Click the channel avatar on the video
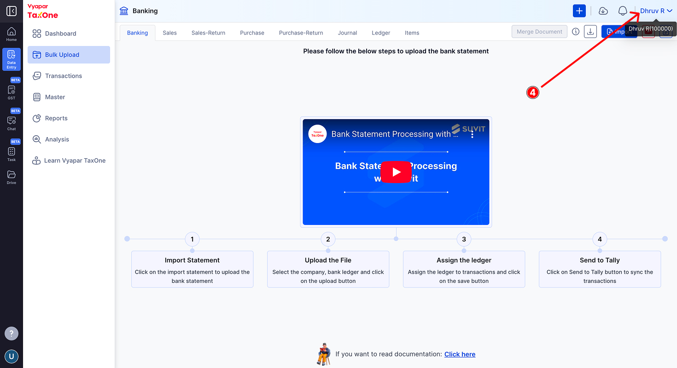Image resolution: width=677 pixels, height=368 pixels. (318, 134)
